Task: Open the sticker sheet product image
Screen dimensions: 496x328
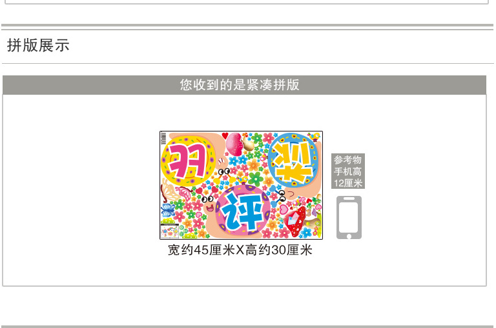Action: (241, 185)
